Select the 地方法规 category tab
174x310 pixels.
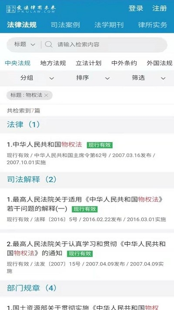(53, 63)
